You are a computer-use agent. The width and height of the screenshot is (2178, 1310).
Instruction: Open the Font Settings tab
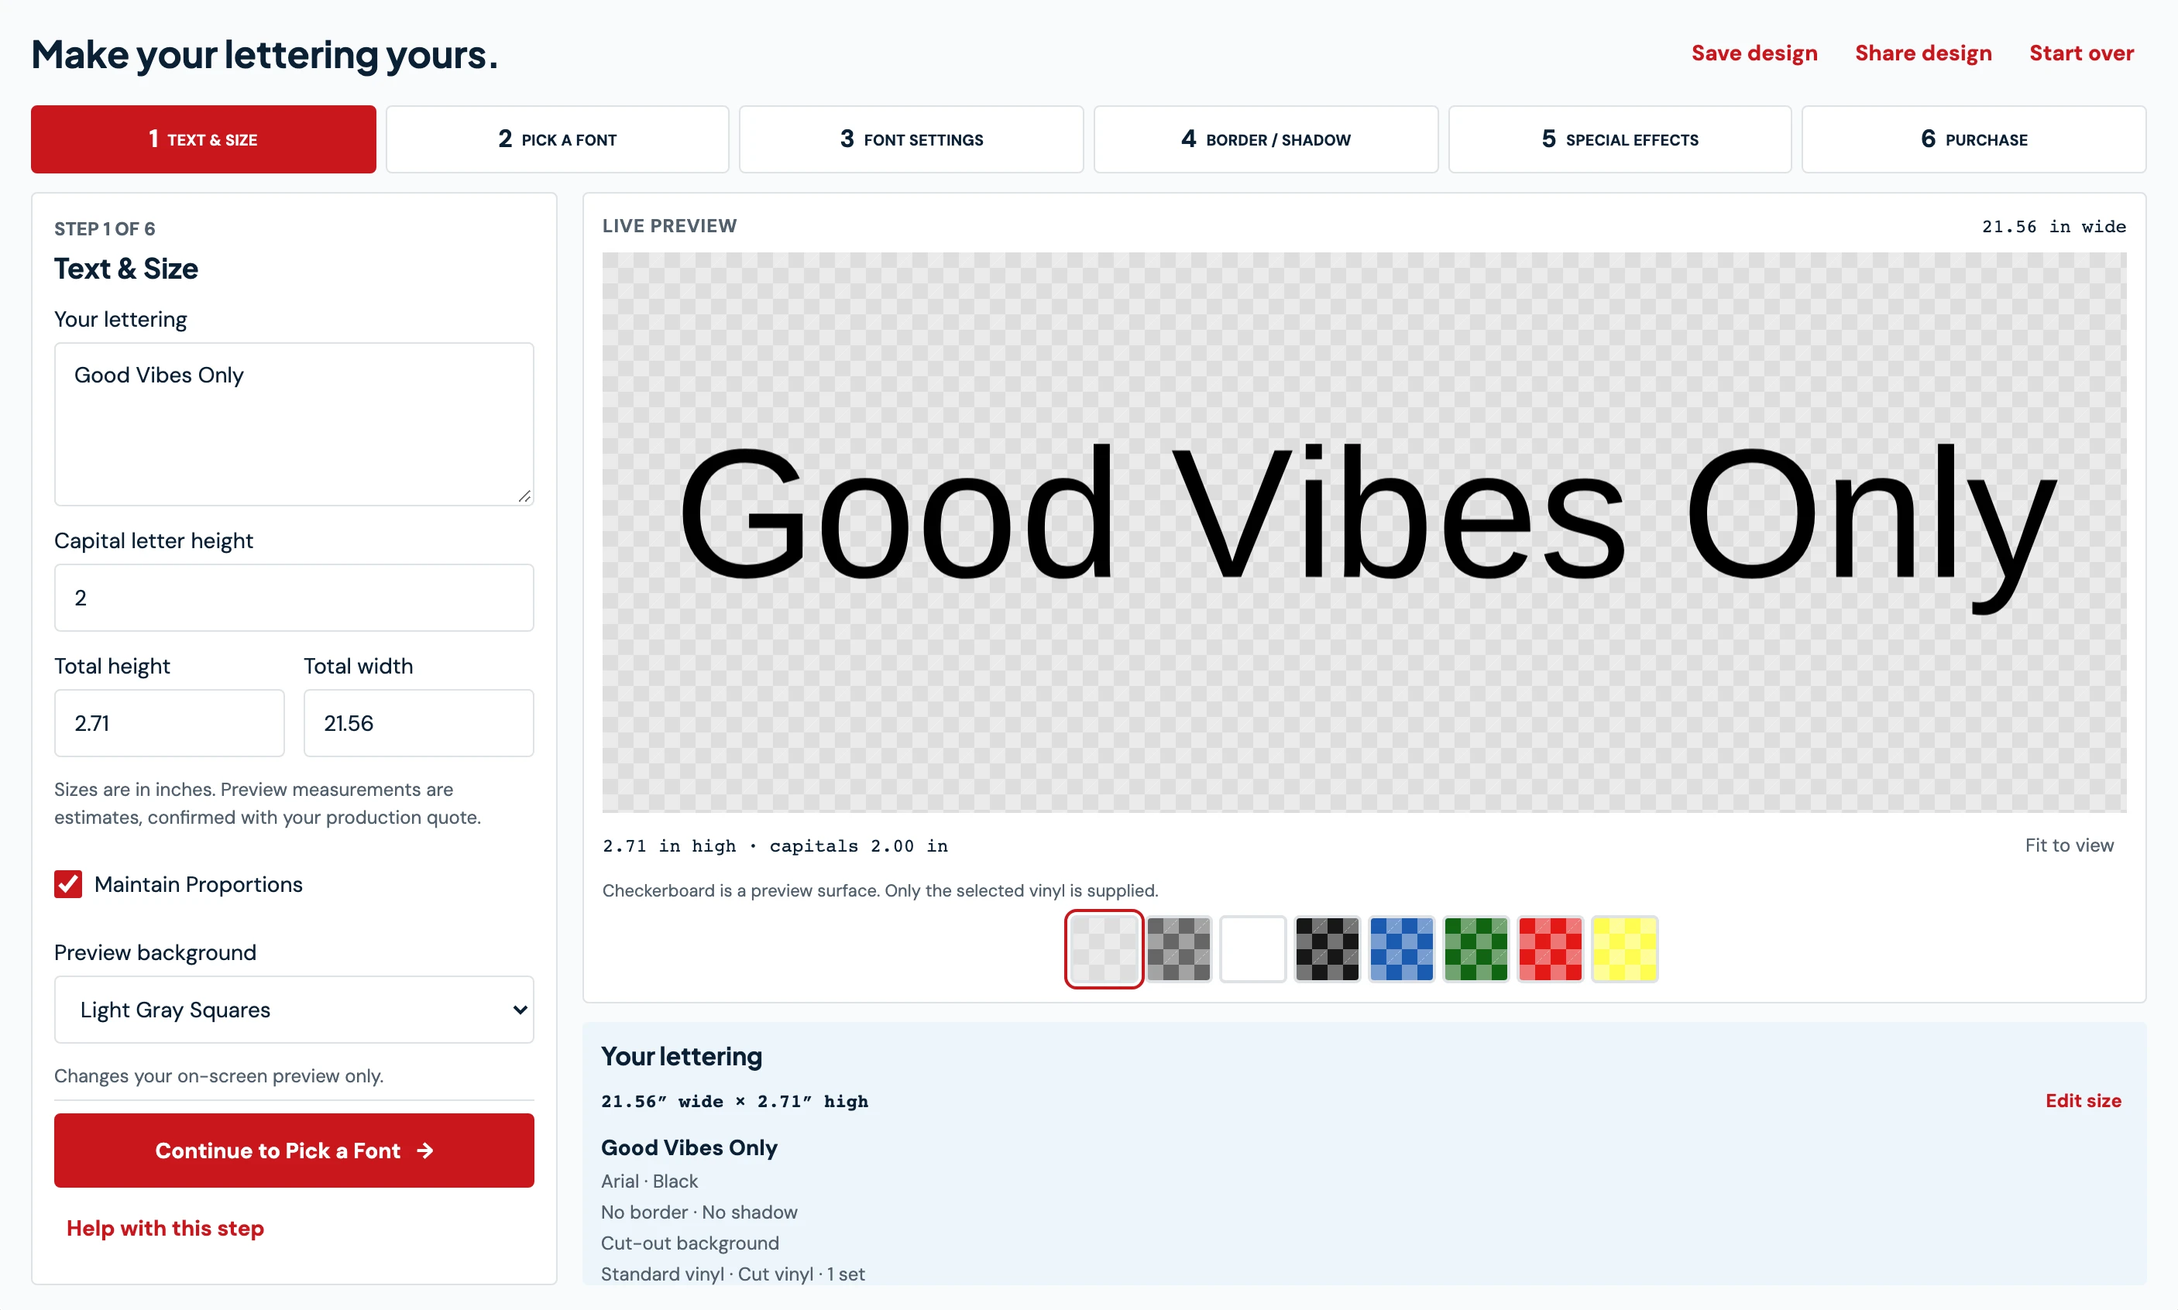pos(911,139)
